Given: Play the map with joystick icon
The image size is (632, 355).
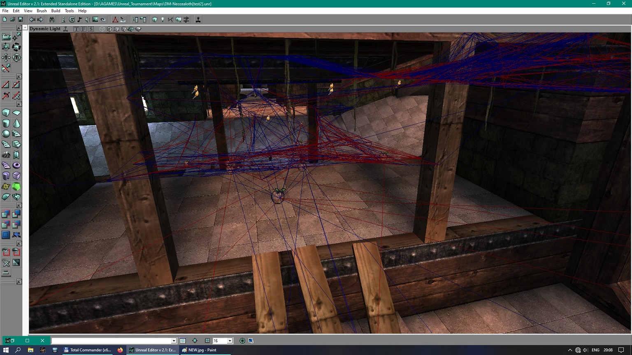Looking at the screenshot, I should pyautogui.click(x=198, y=19).
